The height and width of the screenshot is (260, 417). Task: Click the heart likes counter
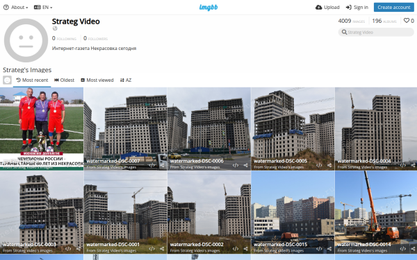point(409,21)
